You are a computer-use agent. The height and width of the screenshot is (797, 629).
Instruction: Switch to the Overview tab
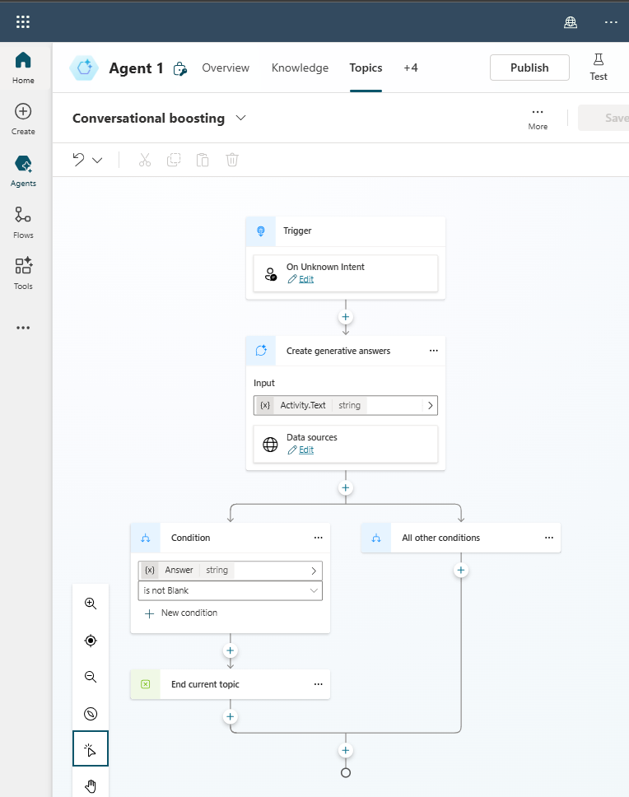click(226, 68)
